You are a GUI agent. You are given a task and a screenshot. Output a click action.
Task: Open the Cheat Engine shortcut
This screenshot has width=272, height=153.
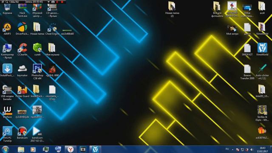(x=52, y=28)
